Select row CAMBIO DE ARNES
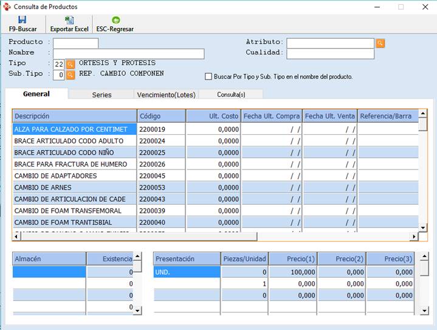The width and height of the screenshot is (437, 330). tap(74, 187)
